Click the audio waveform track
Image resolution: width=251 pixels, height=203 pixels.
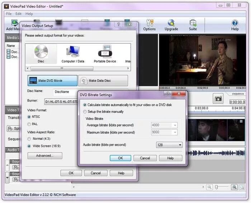217,153
